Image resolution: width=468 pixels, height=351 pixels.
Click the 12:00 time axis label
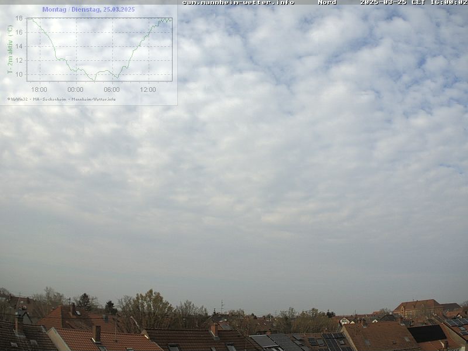tap(148, 90)
